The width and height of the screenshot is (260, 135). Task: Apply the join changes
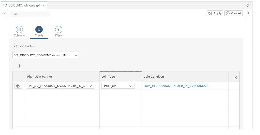[x=215, y=13]
